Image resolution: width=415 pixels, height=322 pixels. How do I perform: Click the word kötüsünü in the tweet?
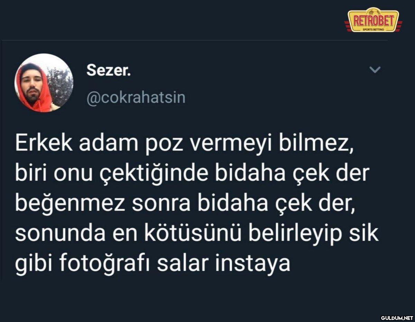click(176, 234)
